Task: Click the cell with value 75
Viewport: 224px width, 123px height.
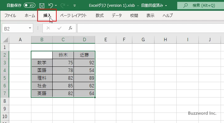Action: [63, 63]
